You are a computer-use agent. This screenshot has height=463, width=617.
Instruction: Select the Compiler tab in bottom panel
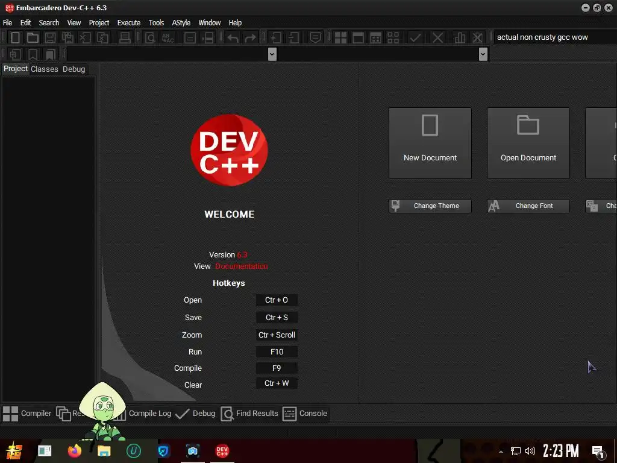pyautogui.click(x=27, y=414)
